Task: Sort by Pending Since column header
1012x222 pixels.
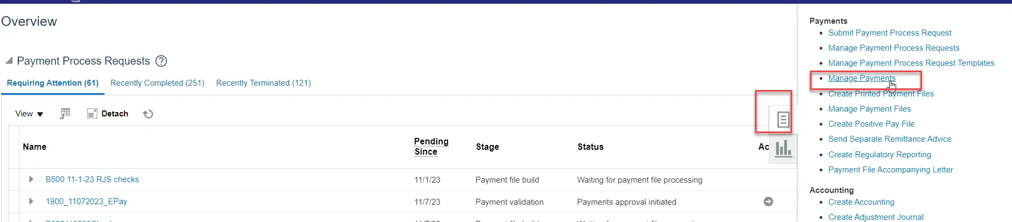Action: pyautogui.click(x=431, y=147)
